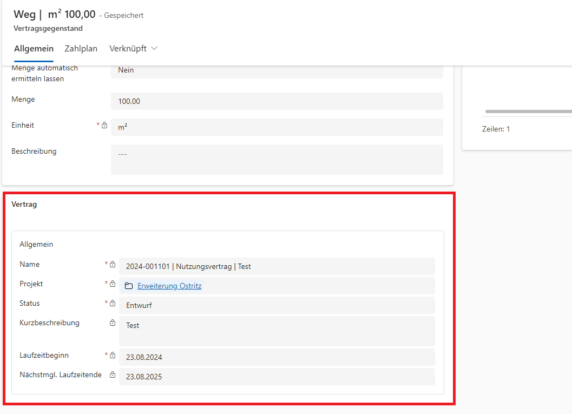The image size is (572, 414).
Task: Expand the Verknüpft dropdown chevron
Action: point(154,49)
